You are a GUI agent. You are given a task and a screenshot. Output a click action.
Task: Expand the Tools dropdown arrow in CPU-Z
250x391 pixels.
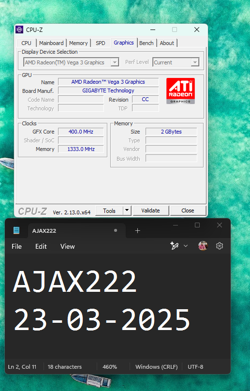click(127, 211)
